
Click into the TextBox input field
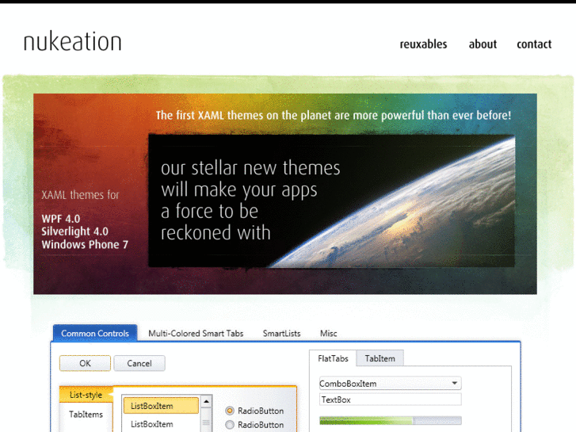pyautogui.click(x=390, y=400)
